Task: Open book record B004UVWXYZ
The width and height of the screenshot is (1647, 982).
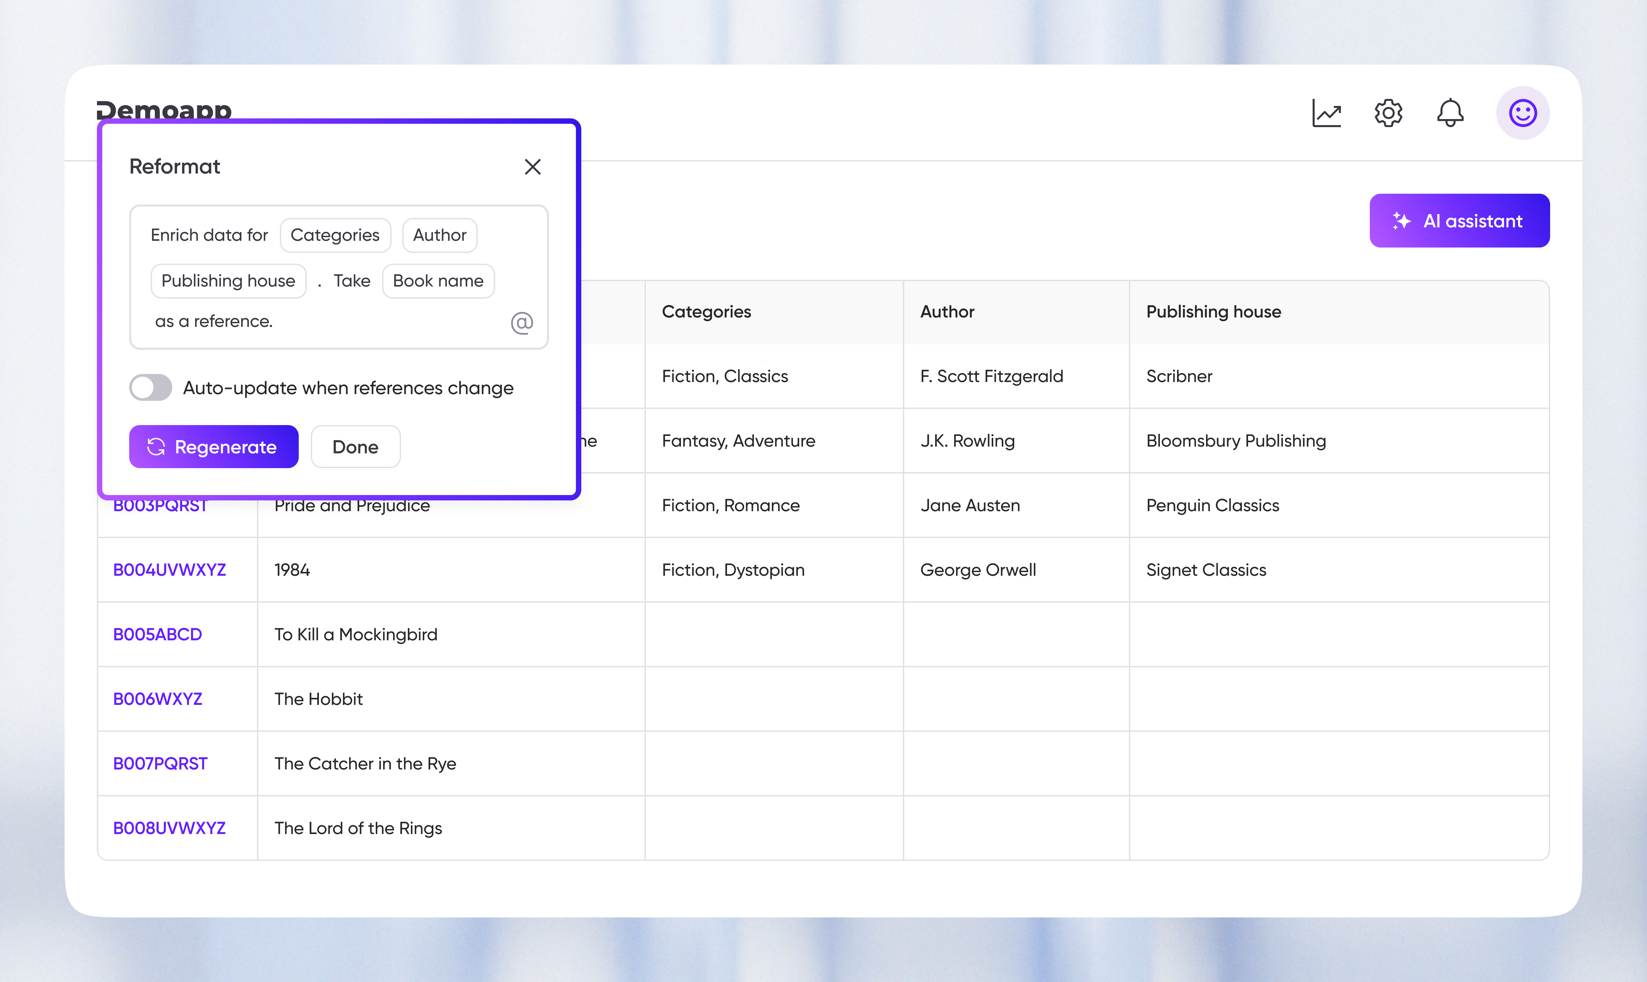Action: coord(170,569)
